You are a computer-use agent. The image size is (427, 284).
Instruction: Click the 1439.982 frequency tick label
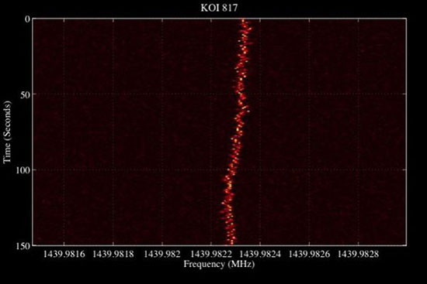[162, 255]
